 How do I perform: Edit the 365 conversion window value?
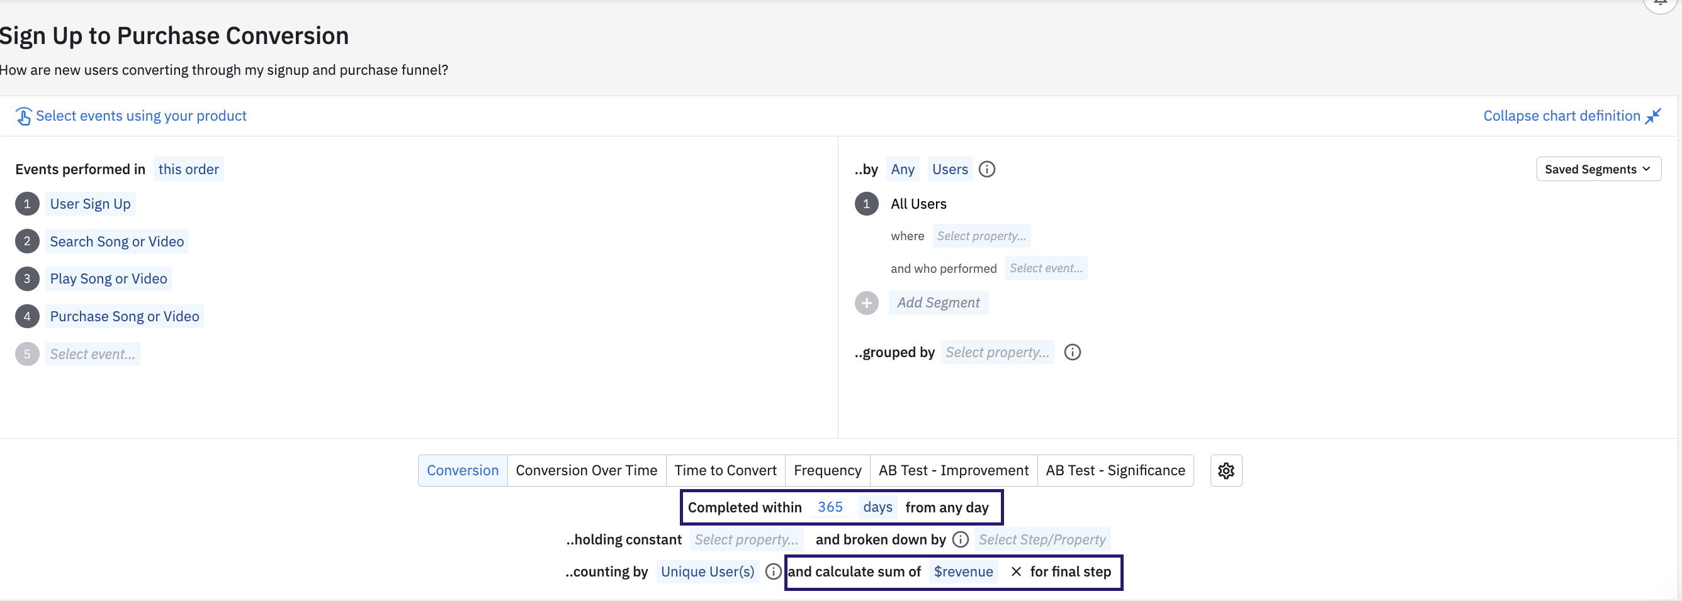pos(829,507)
